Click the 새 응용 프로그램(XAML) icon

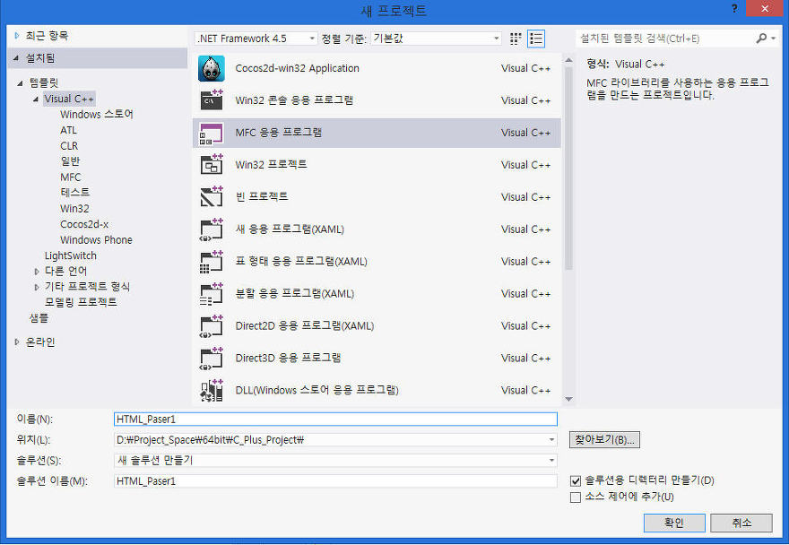click(212, 229)
